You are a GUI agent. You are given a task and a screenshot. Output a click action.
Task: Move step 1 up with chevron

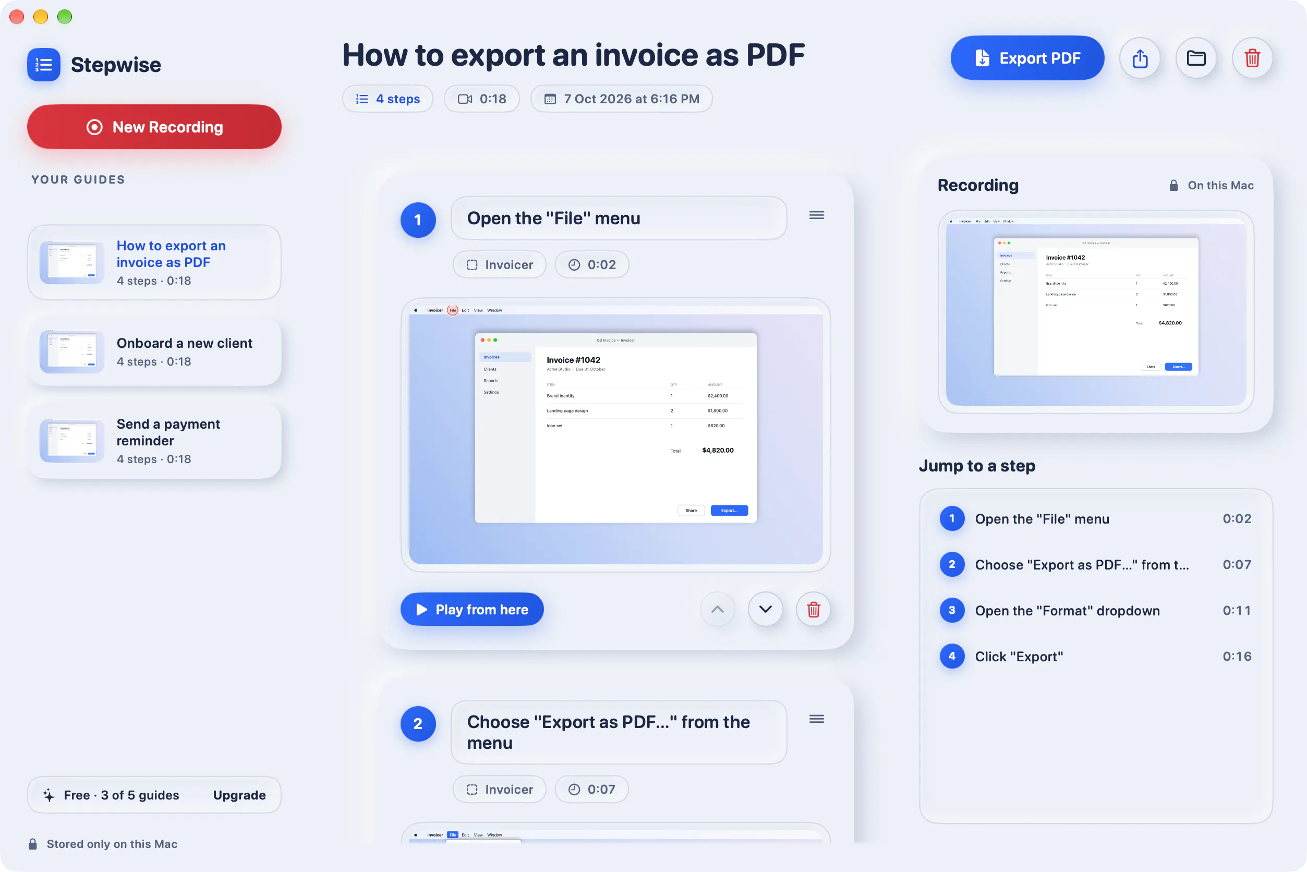pyautogui.click(x=718, y=610)
